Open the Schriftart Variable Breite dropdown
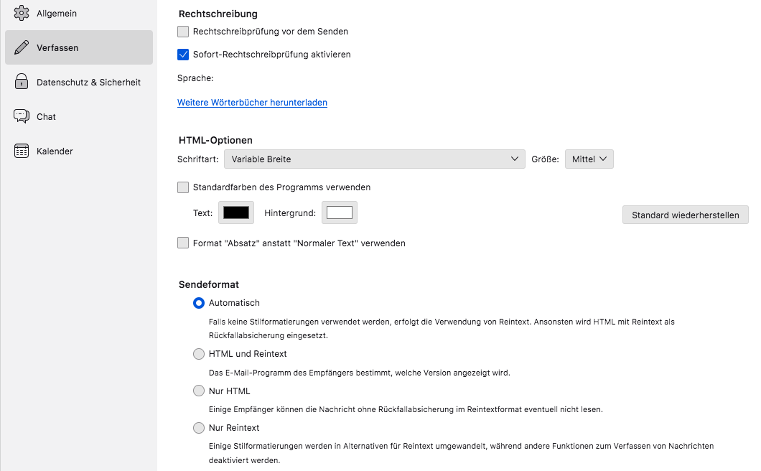Image resolution: width=761 pixels, height=471 pixels. click(374, 159)
